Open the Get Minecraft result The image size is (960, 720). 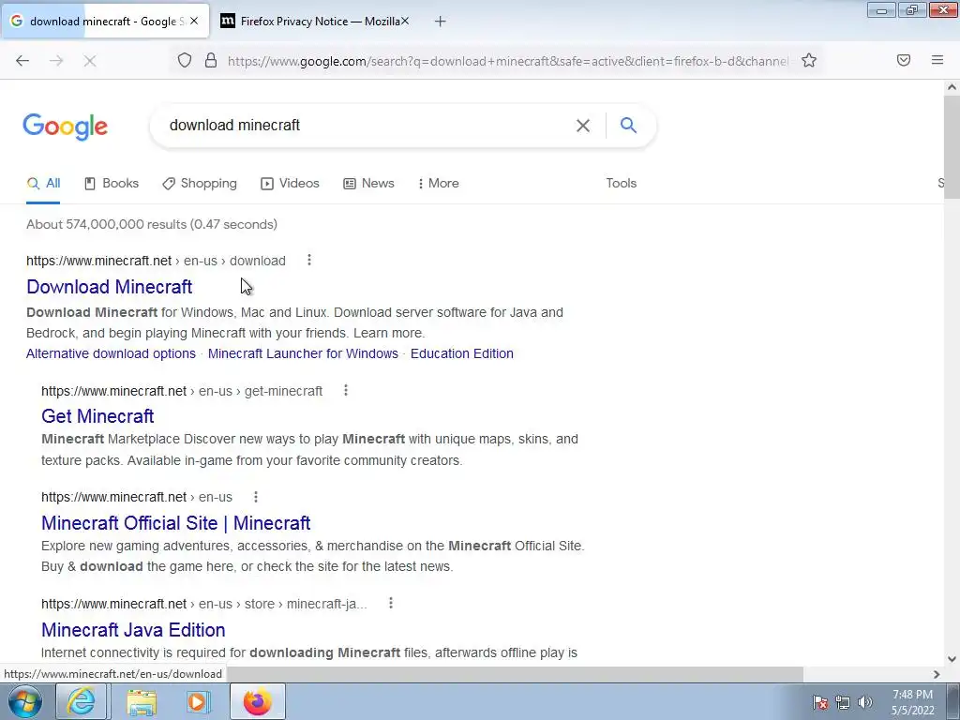pyautogui.click(x=97, y=416)
